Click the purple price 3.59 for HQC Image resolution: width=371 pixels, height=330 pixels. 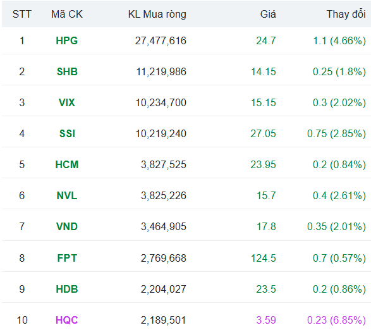pos(266,321)
